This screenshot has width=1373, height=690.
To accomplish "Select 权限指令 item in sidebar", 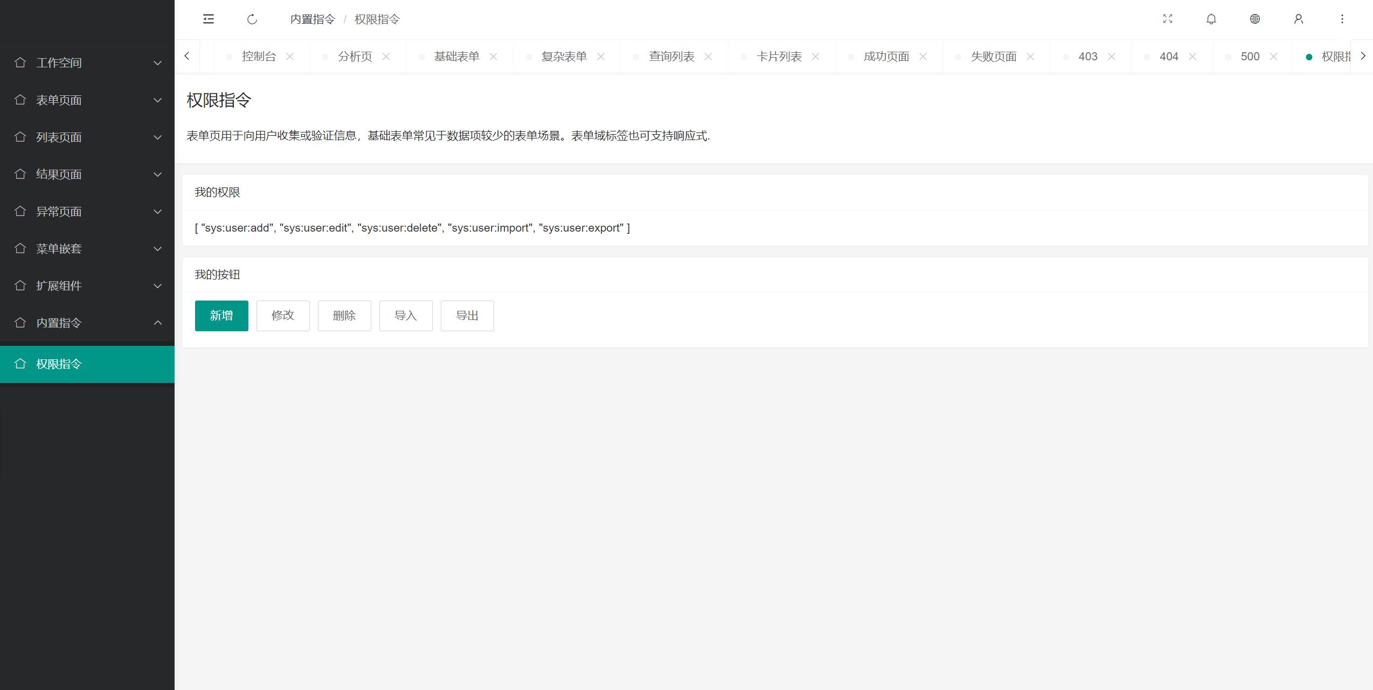I will click(x=87, y=364).
